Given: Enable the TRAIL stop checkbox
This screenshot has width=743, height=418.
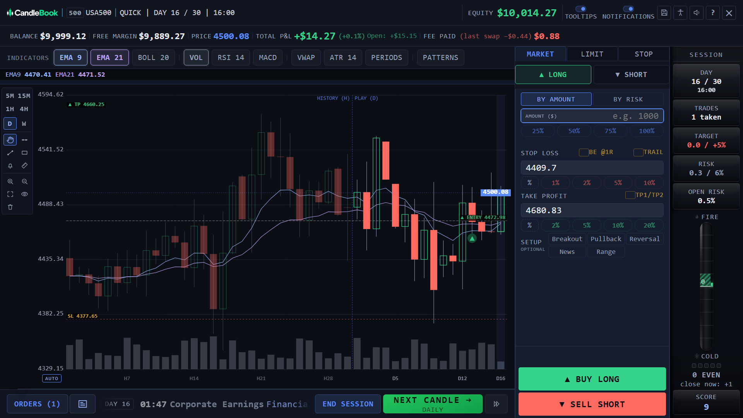Looking at the screenshot, I should (638, 152).
